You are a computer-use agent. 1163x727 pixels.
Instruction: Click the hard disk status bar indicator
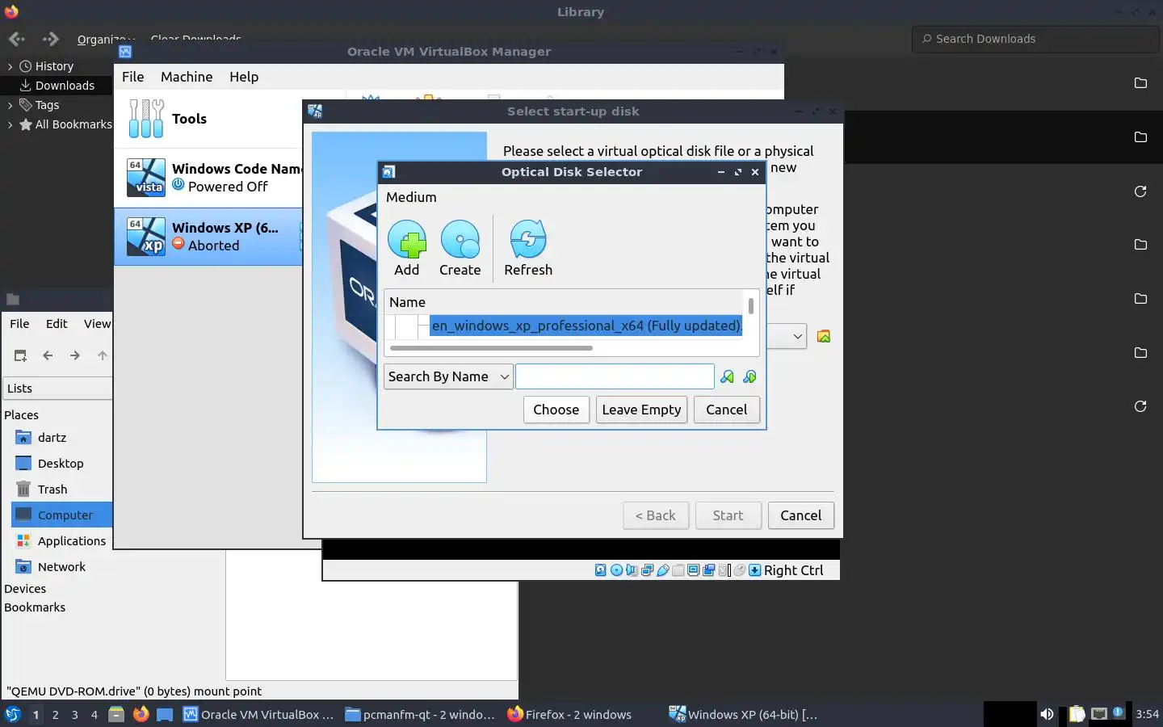600,570
